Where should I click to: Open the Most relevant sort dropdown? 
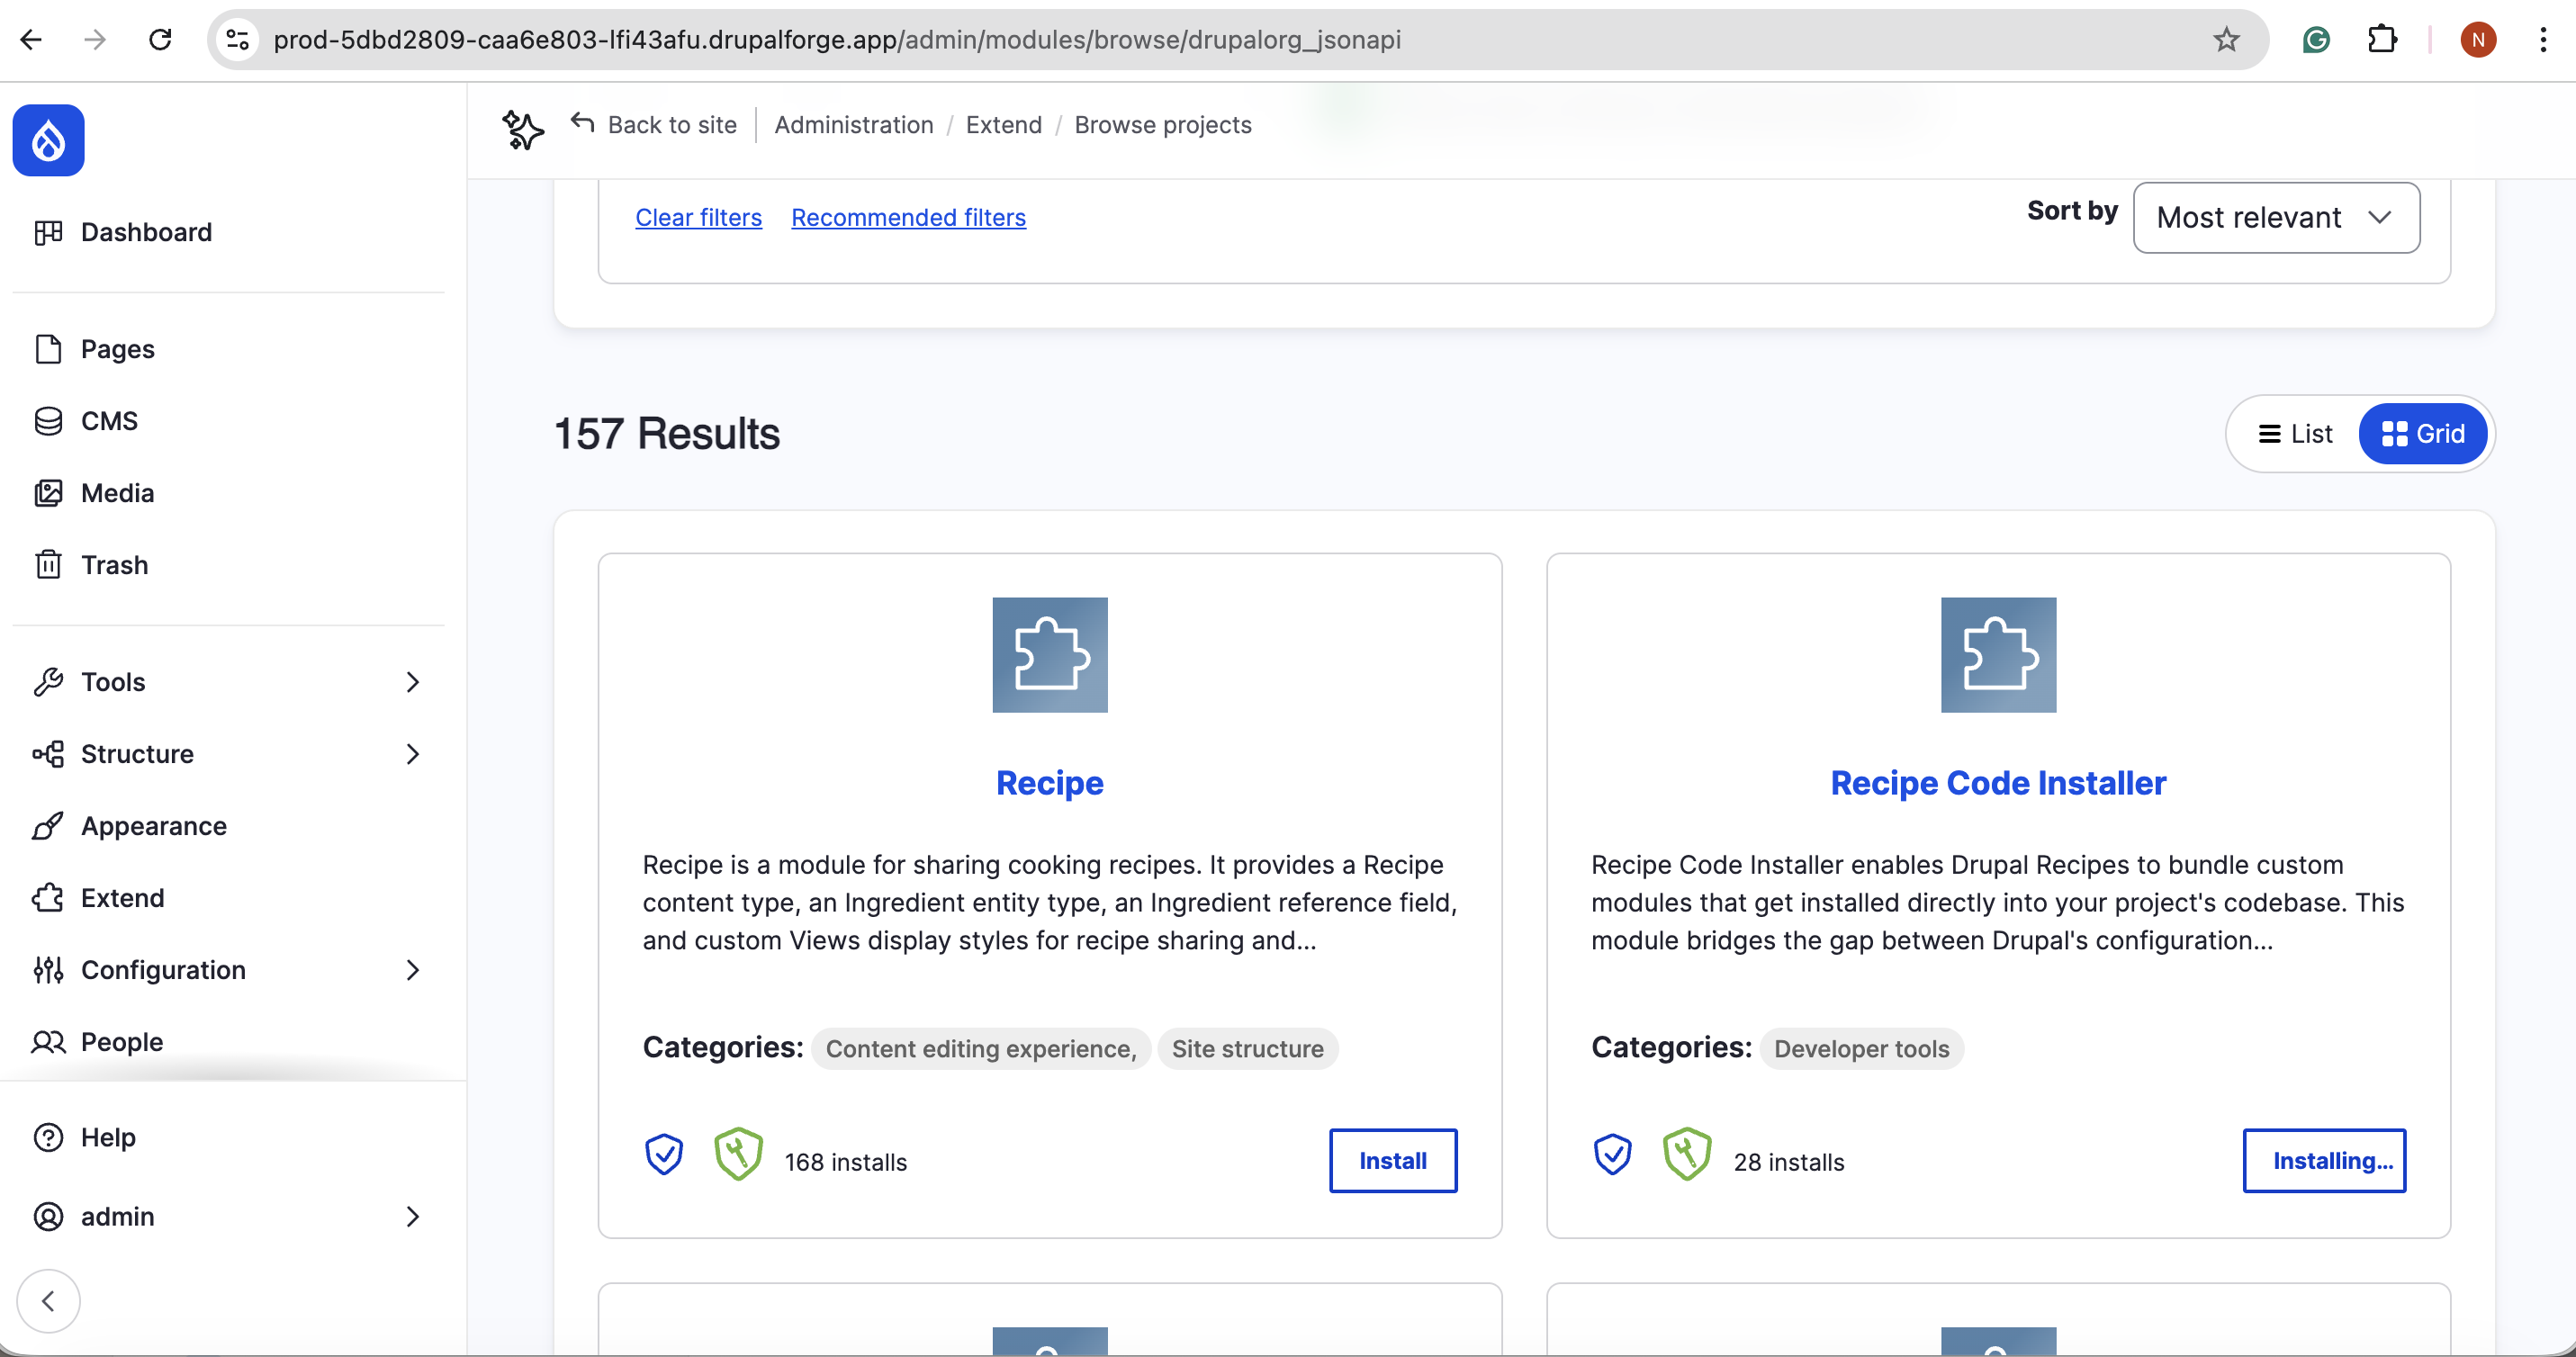pos(2276,217)
